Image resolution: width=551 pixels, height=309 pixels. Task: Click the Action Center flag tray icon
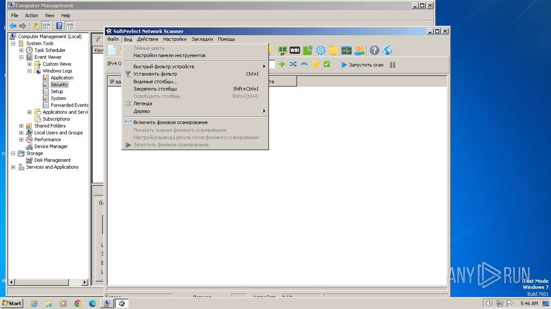click(x=510, y=303)
